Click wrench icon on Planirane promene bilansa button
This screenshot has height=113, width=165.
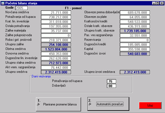pyautogui.click(x=38, y=104)
